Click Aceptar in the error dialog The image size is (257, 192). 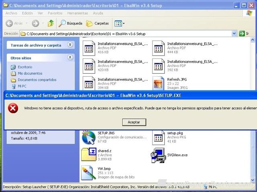pos(134,122)
